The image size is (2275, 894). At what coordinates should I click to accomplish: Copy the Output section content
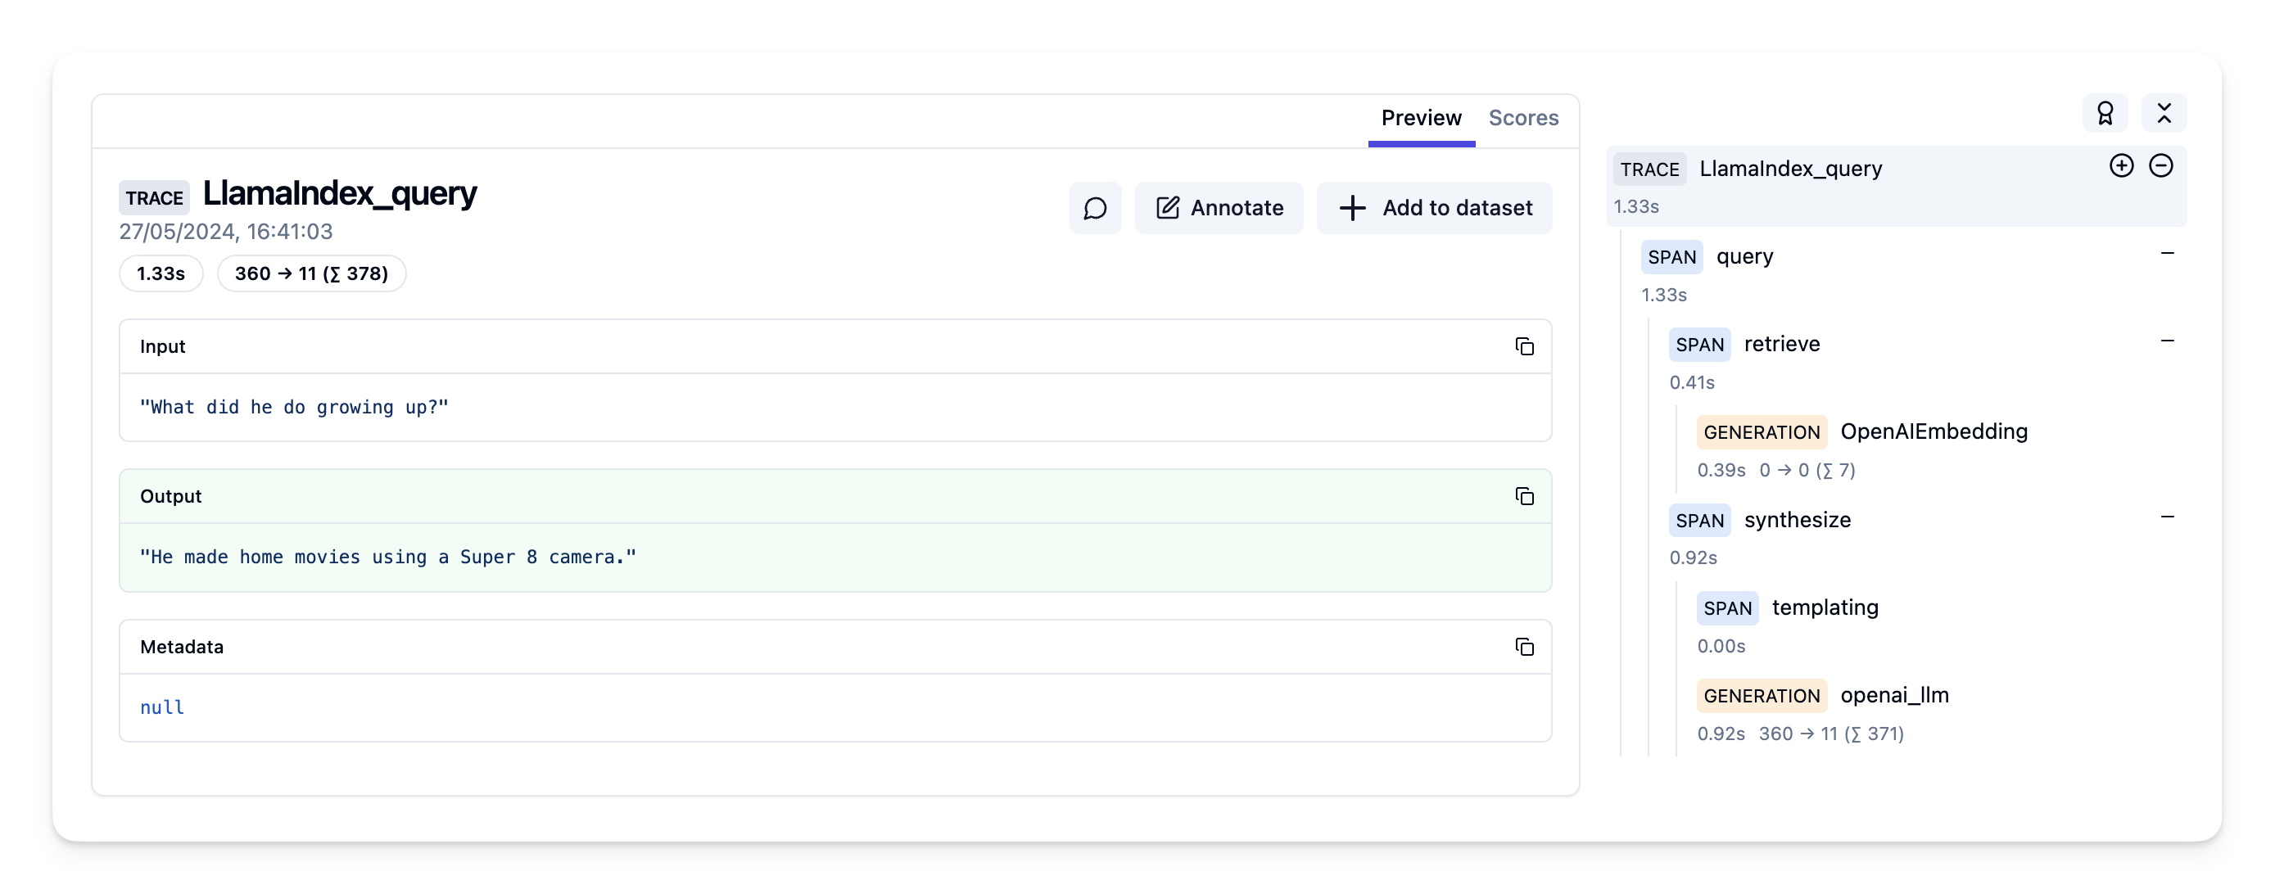(1526, 496)
